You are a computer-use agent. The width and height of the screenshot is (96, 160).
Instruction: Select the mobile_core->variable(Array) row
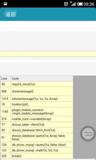point(37,119)
